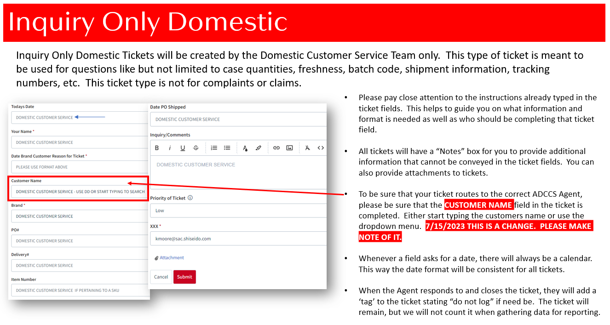Open the text color picker
The width and height of the screenshot is (610, 325).
pyautogui.click(x=245, y=148)
